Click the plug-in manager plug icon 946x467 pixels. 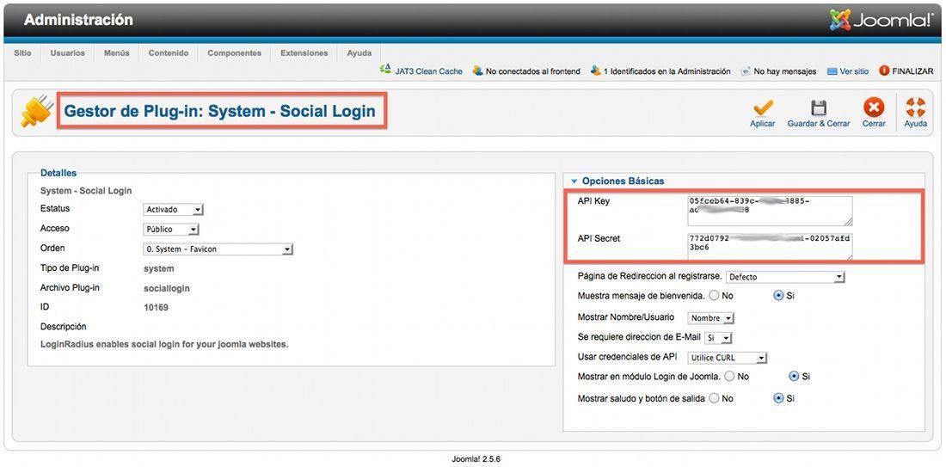pyautogui.click(x=36, y=112)
